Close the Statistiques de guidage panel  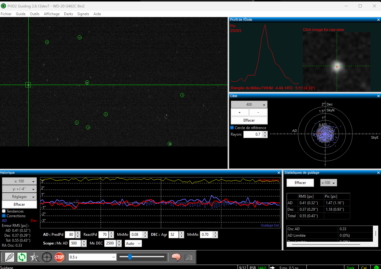378,173
